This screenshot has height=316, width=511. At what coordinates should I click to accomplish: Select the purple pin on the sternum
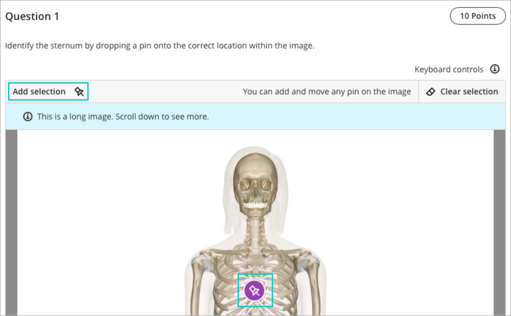(x=254, y=290)
